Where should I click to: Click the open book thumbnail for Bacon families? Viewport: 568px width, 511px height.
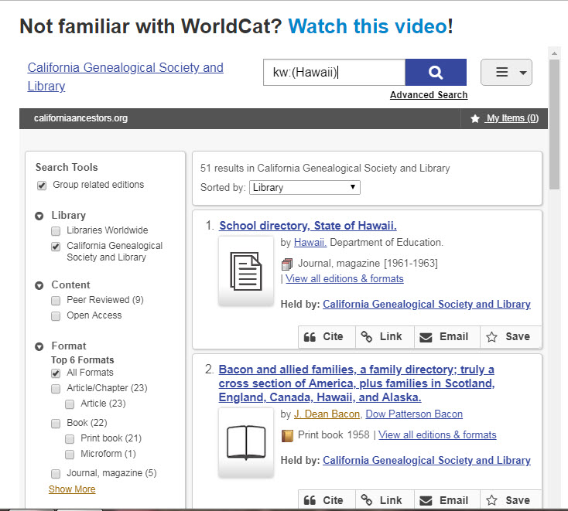(x=246, y=442)
